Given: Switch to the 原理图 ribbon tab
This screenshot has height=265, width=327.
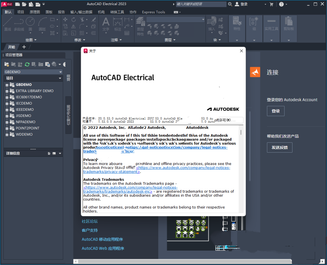Looking at the screenshot, I should click(x=35, y=12).
